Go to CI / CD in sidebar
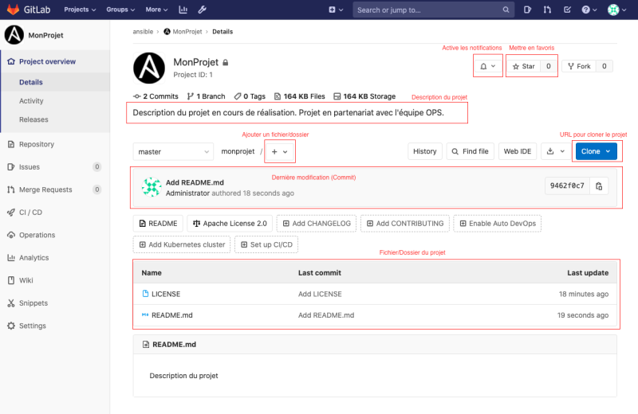The width and height of the screenshot is (638, 414). point(30,213)
